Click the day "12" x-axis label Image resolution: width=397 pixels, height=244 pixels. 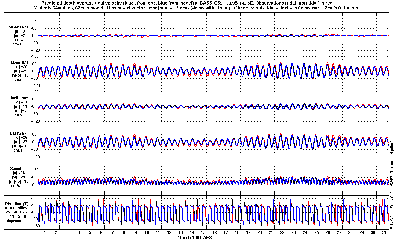click(169, 233)
